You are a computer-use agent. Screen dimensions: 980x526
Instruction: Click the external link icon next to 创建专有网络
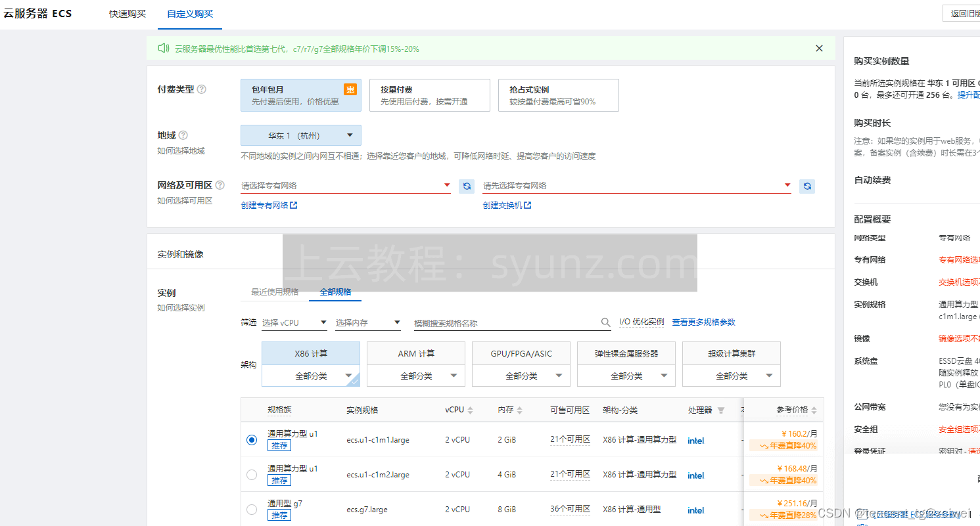tap(294, 206)
